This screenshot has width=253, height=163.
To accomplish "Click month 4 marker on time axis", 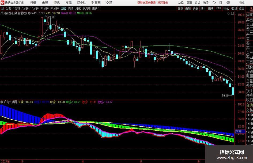I will (x=83, y=161).
